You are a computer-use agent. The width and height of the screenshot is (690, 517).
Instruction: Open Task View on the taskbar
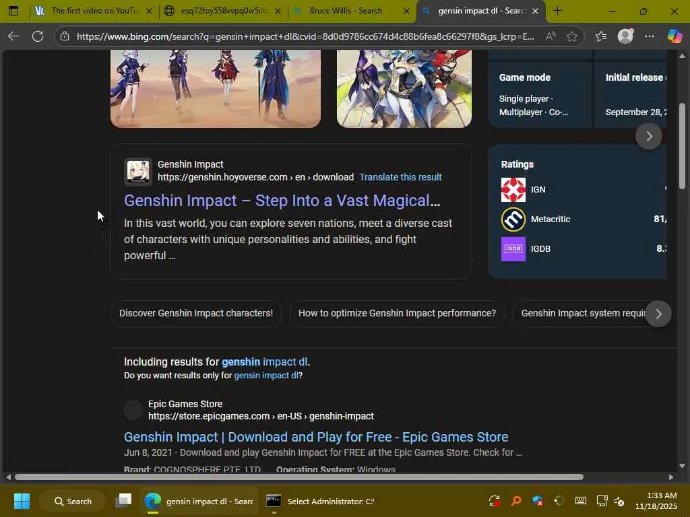(123, 501)
